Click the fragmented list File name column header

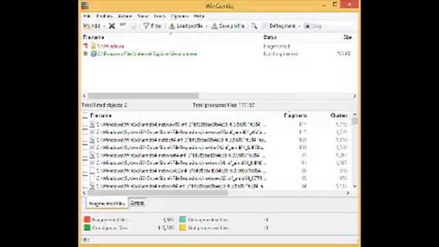[101, 115]
